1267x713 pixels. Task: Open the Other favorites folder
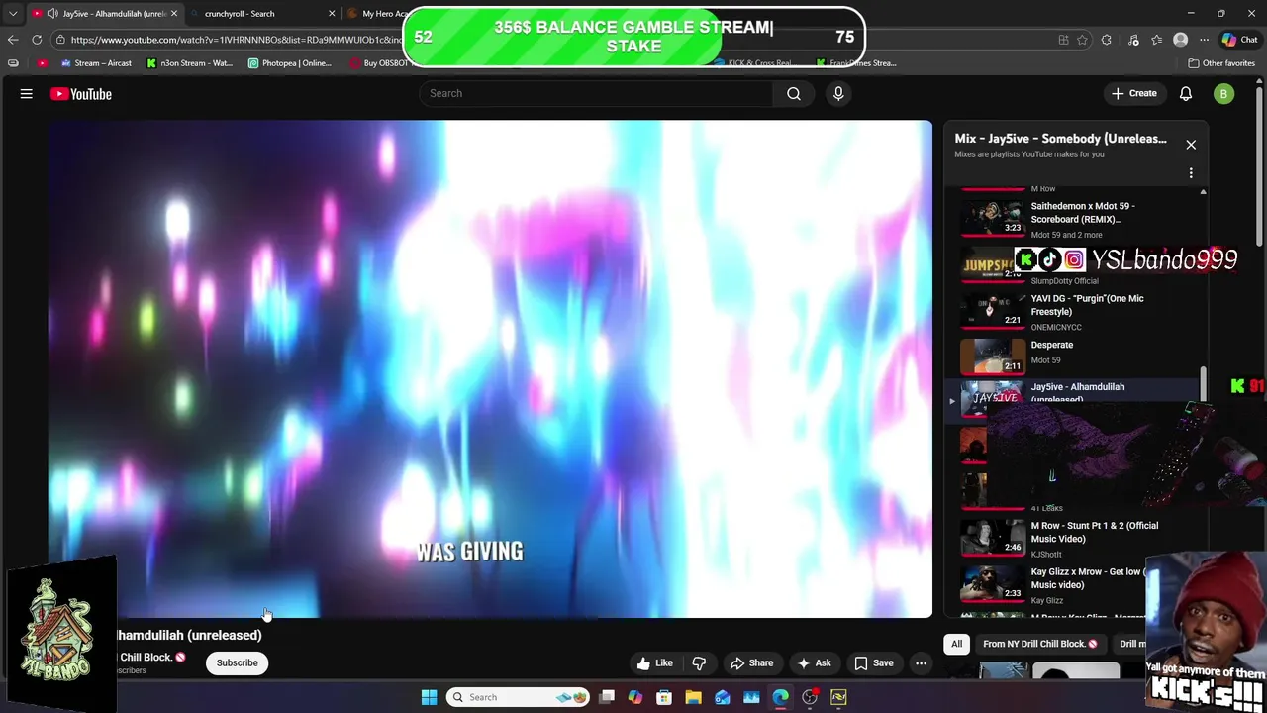pyautogui.click(x=1221, y=63)
